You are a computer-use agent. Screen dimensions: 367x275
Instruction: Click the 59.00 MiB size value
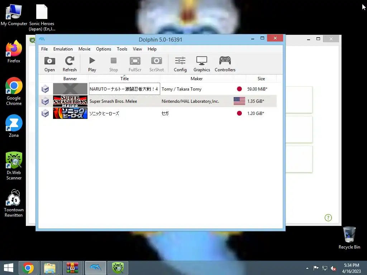point(257,89)
